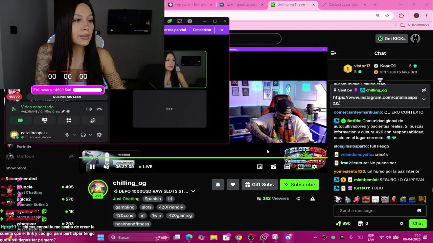This screenshot has height=243, width=433.
Task: Open the Just Chatting category link
Action: (x=126, y=199)
